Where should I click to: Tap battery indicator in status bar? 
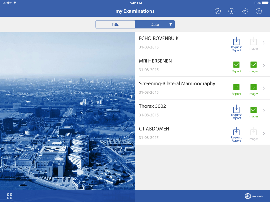(x=265, y=3)
